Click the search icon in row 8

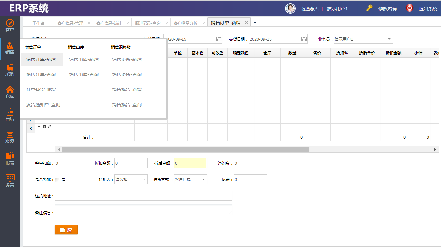(50, 127)
